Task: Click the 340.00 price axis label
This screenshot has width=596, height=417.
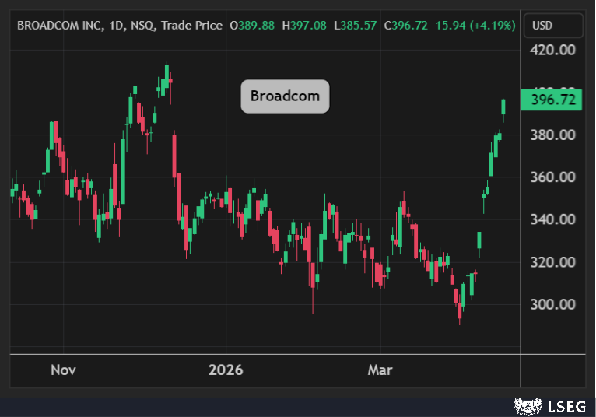Action: pyautogui.click(x=552, y=219)
